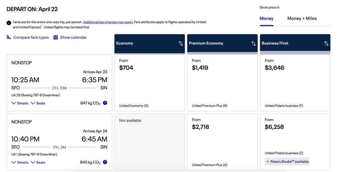Expand Seats for the 10:25 AM flight
Image resolution: width=339 pixels, height=172 pixels.
[x=38, y=103]
